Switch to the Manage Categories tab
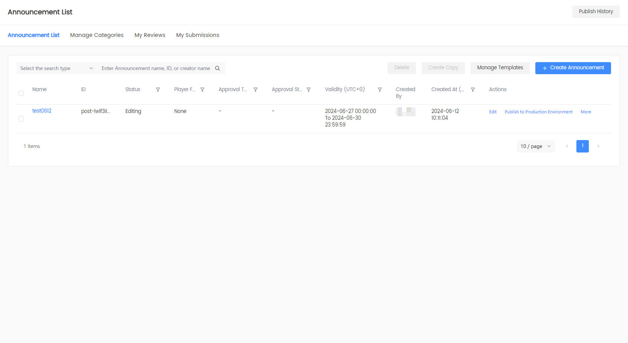This screenshot has height=343, width=628. click(97, 35)
